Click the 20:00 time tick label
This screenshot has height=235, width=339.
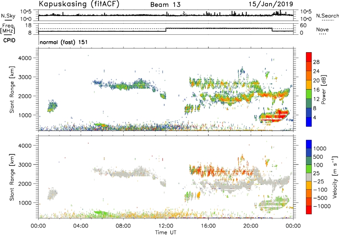pyautogui.click(x=251, y=226)
